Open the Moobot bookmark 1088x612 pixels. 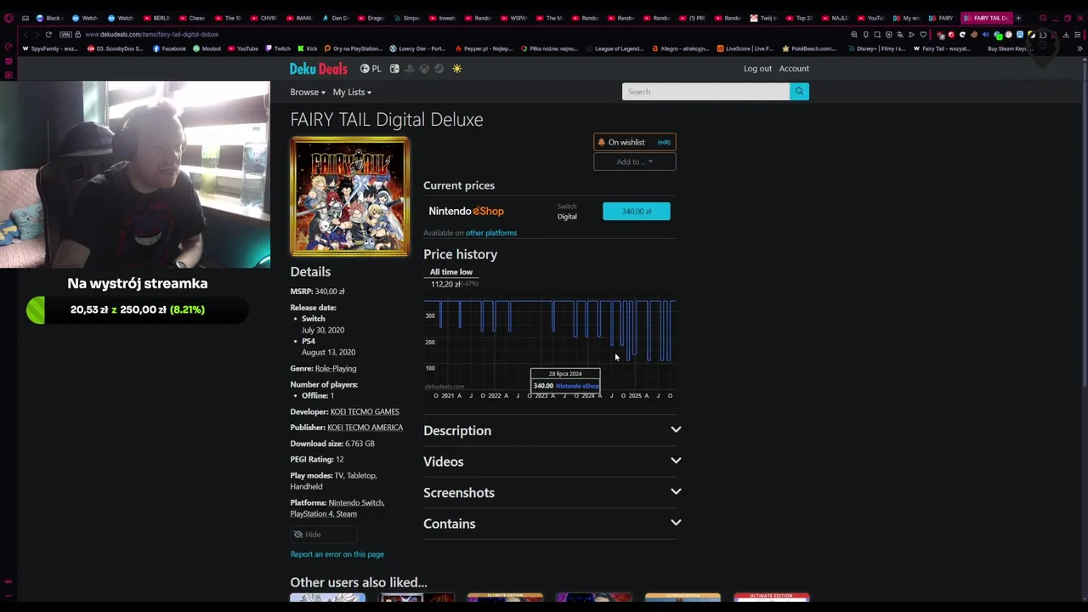pyautogui.click(x=207, y=48)
